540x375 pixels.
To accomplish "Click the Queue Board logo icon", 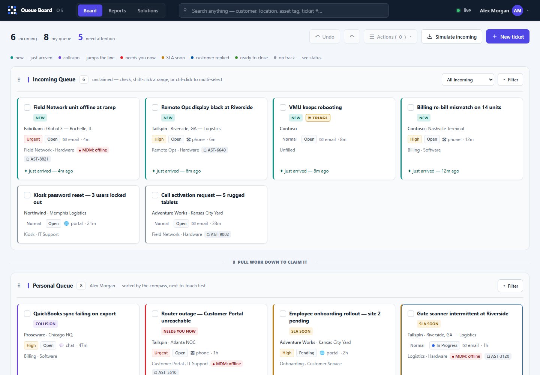I will coord(12,10).
